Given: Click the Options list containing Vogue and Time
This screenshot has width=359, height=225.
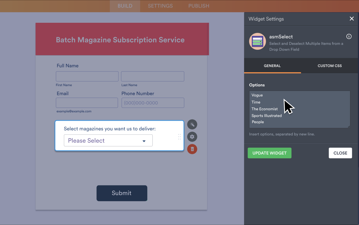Looking at the screenshot, I should click(300, 109).
